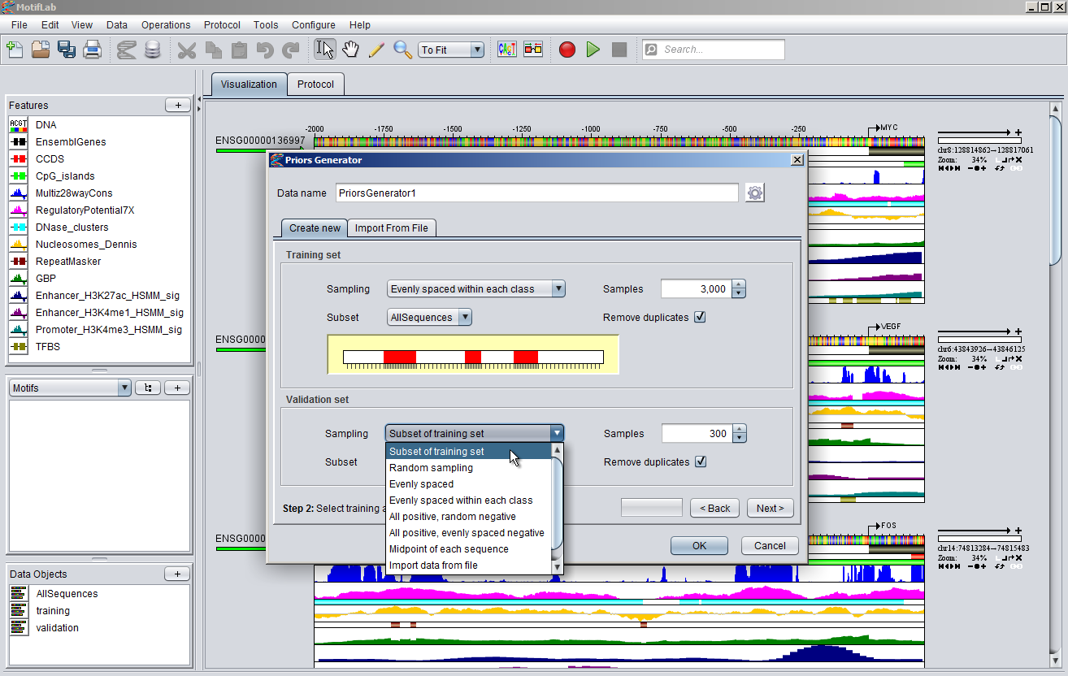Click the Multiz28wayCons feature graph icon
This screenshot has width=1068, height=676.
pos(19,193)
